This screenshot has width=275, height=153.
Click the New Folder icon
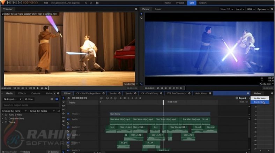[x=3, y=152]
